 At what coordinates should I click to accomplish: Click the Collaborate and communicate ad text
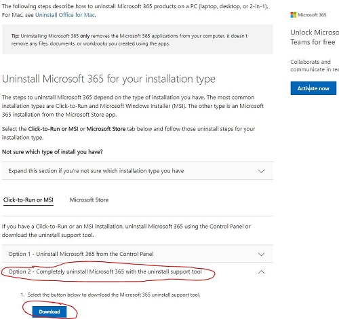tap(315, 66)
